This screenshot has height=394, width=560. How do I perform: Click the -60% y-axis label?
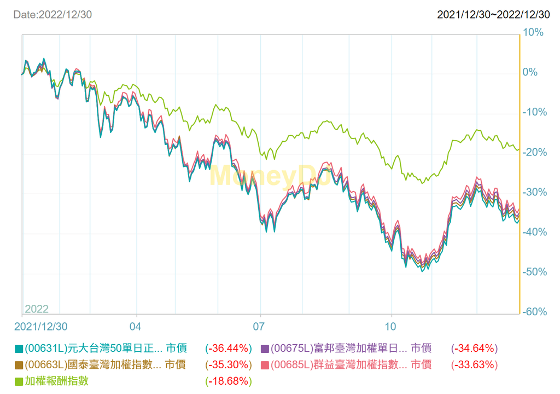tap(535, 312)
